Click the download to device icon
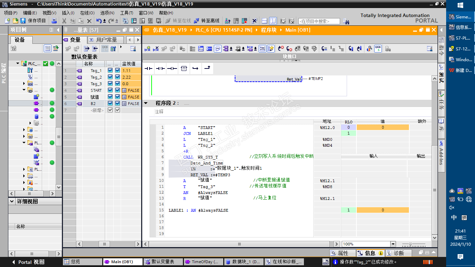 coord(134,21)
